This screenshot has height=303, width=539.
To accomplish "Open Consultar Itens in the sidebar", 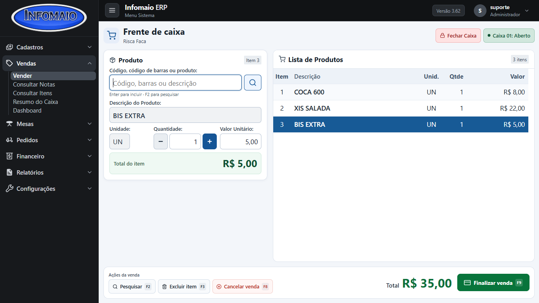I will pyautogui.click(x=33, y=93).
